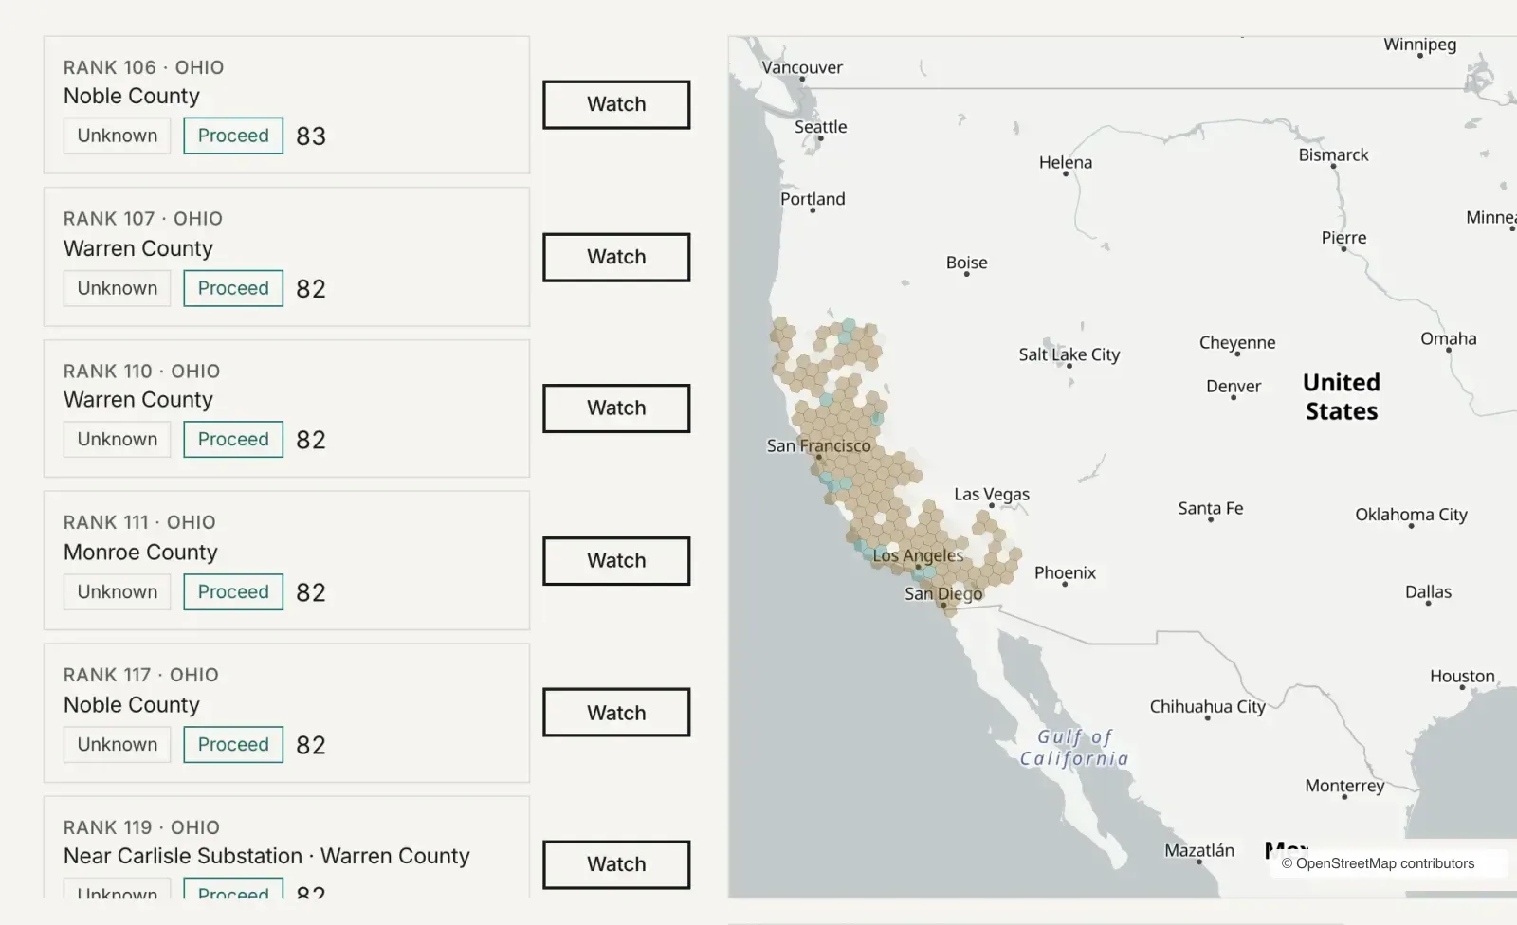Viewport: 1517px width, 925px height.
Task: Click Houston label on the map
Action: 1462,676
